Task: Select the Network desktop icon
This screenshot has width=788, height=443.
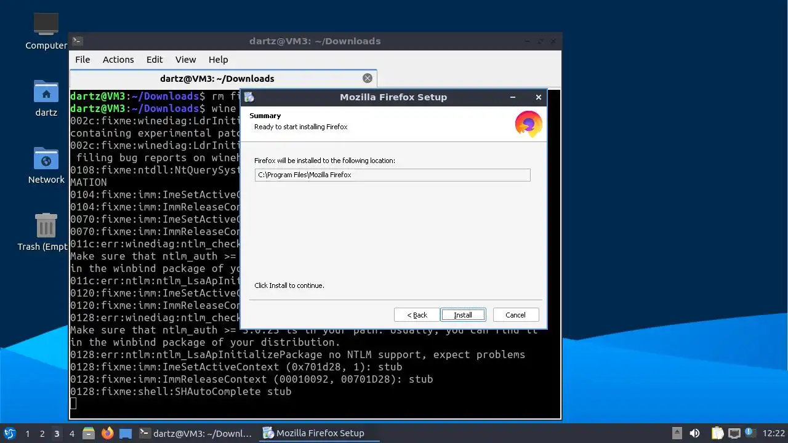Action: (46, 166)
